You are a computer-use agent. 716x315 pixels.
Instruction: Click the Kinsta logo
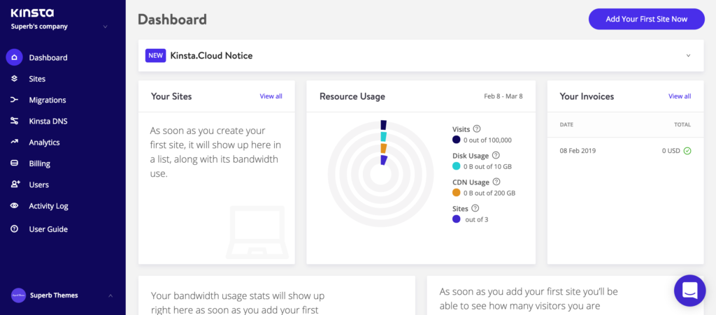pos(32,13)
